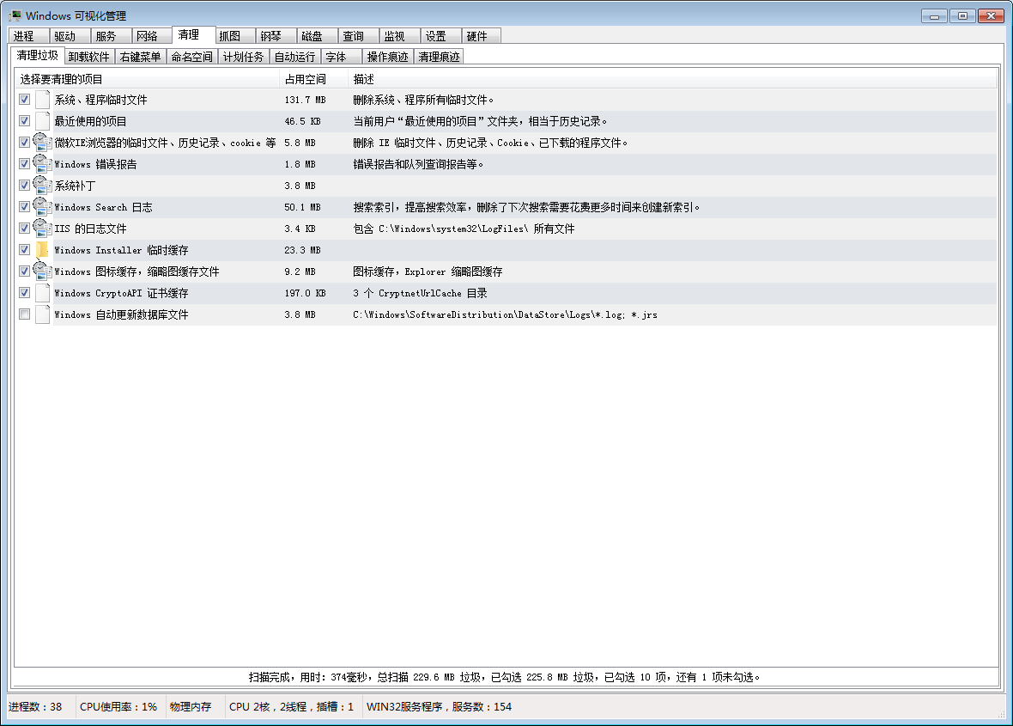1013x726 pixels.
Task: Click the folder icon for Windows Installer 临时缓存
Action: (x=43, y=250)
